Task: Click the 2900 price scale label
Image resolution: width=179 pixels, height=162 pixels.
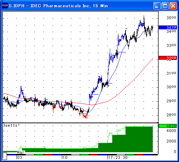Action: pos(171,101)
